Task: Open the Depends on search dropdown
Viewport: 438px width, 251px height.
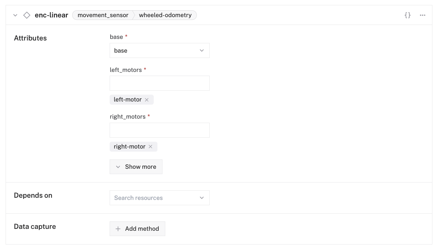Action: (159, 198)
